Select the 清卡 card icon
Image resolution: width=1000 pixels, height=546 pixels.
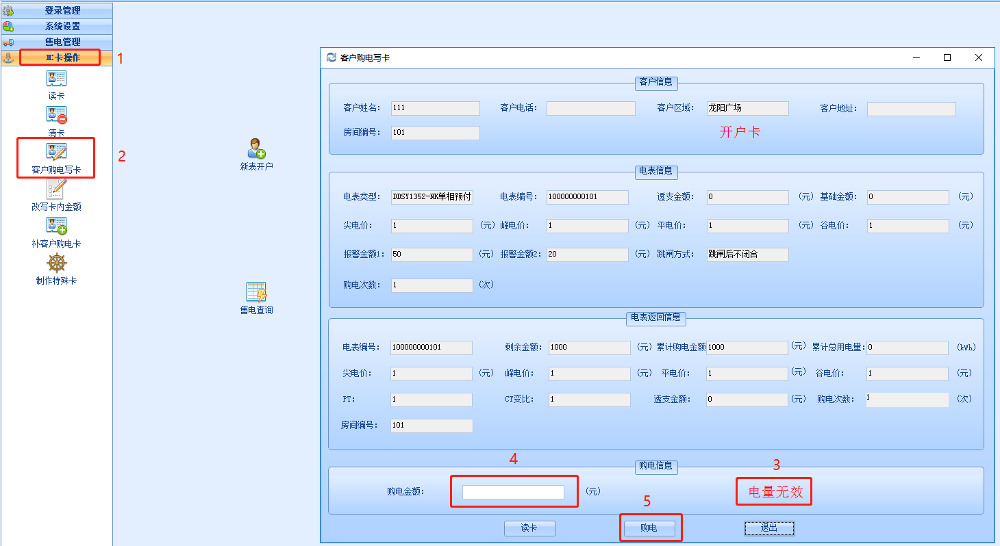pos(56,116)
